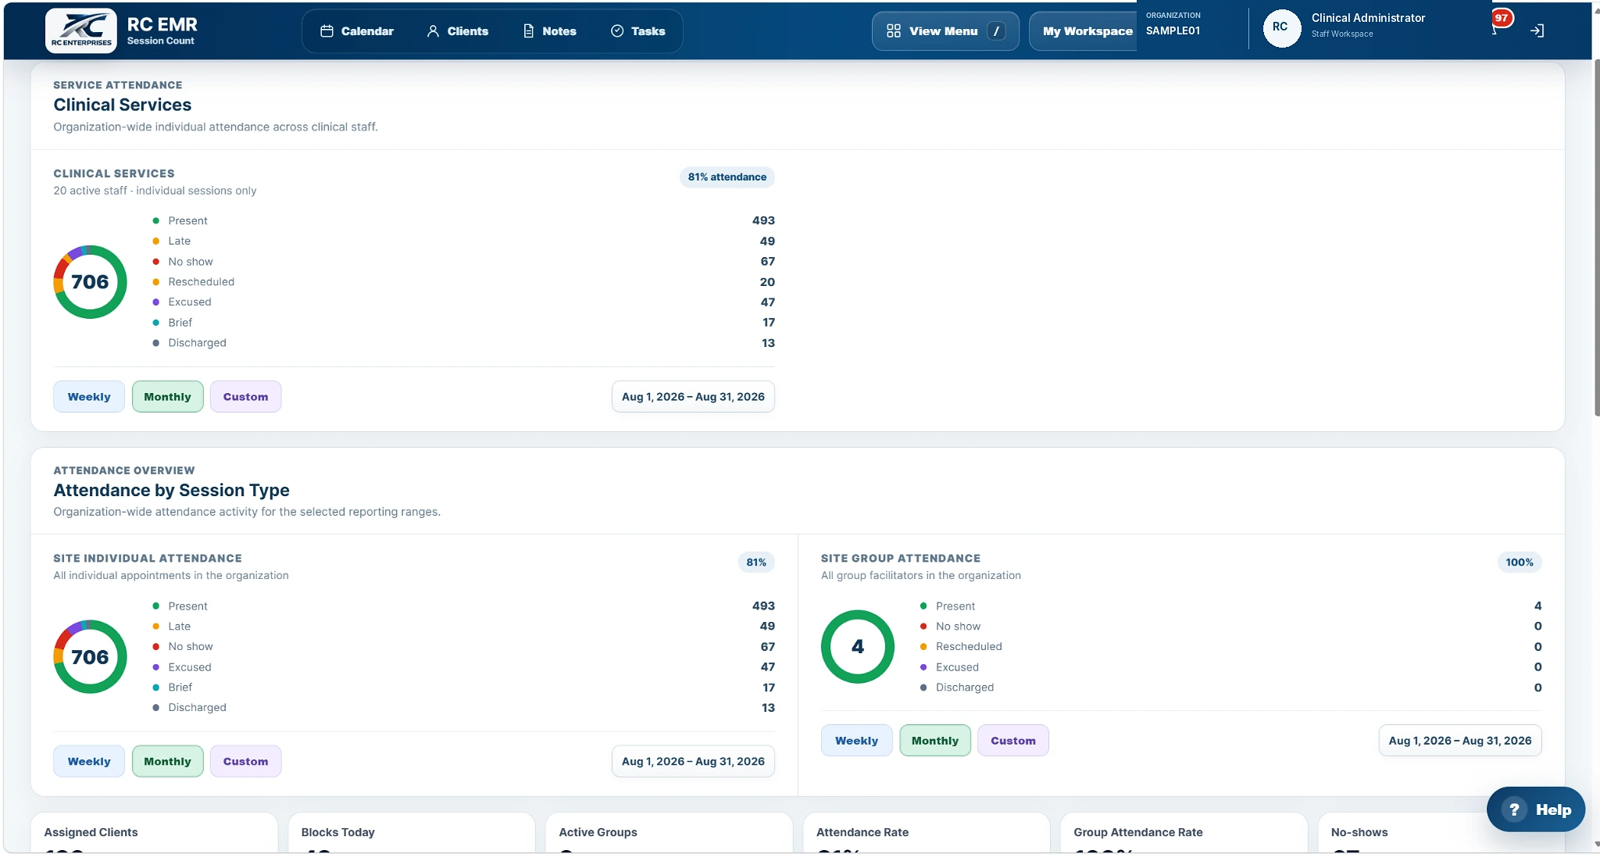Select Weekly for Site Group Attendance
Viewport: 1600px width, 854px height.
coord(856,741)
